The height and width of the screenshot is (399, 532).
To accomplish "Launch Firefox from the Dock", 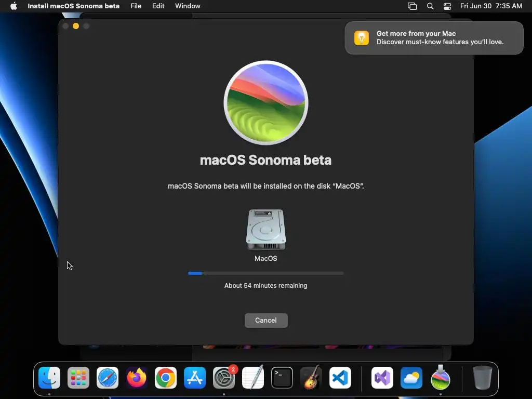I will 137,378.
